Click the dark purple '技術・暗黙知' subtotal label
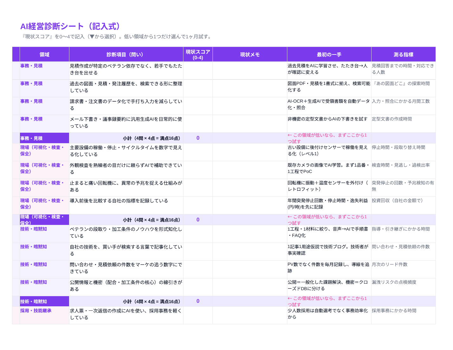The width and height of the screenshot is (453, 350). pos(44,301)
